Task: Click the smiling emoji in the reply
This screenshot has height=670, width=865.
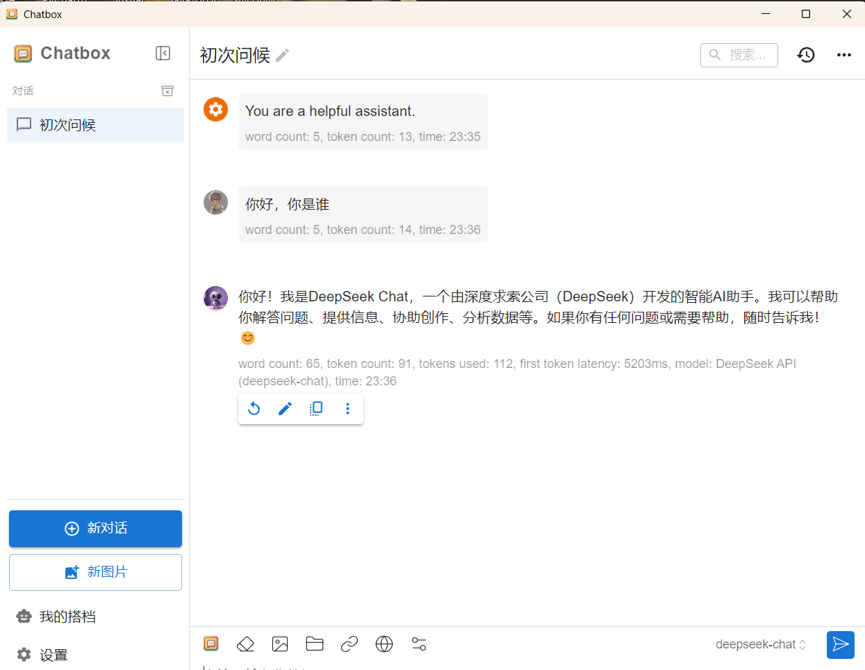Action: click(x=248, y=338)
